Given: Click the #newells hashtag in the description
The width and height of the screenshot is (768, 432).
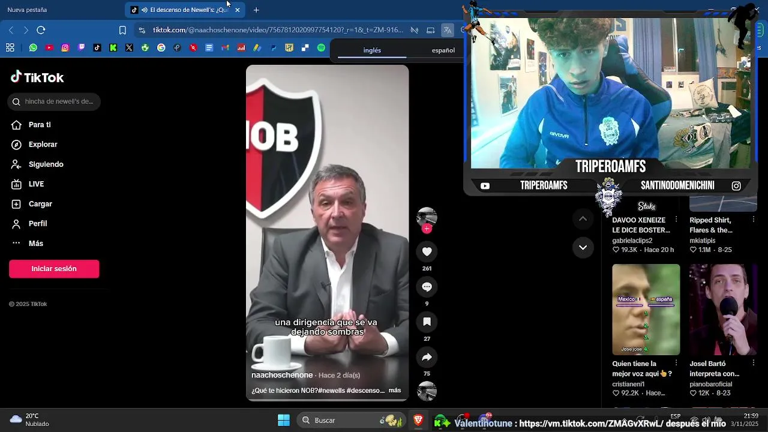Looking at the screenshot, I should click(x=331, y=390).
